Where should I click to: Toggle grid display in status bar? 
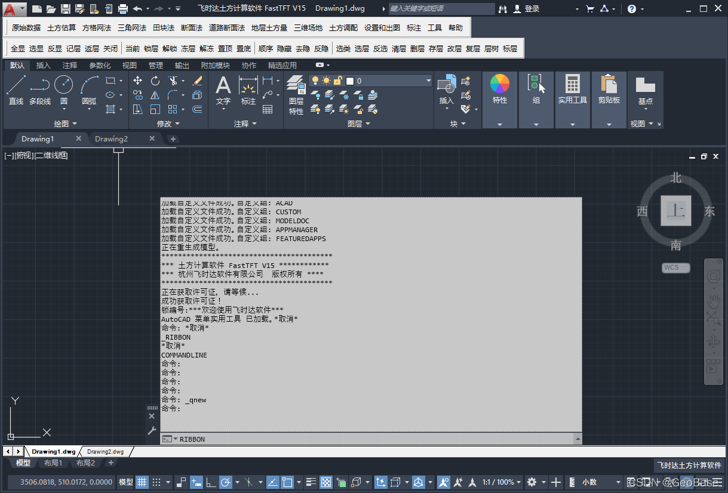pos(142,482)
